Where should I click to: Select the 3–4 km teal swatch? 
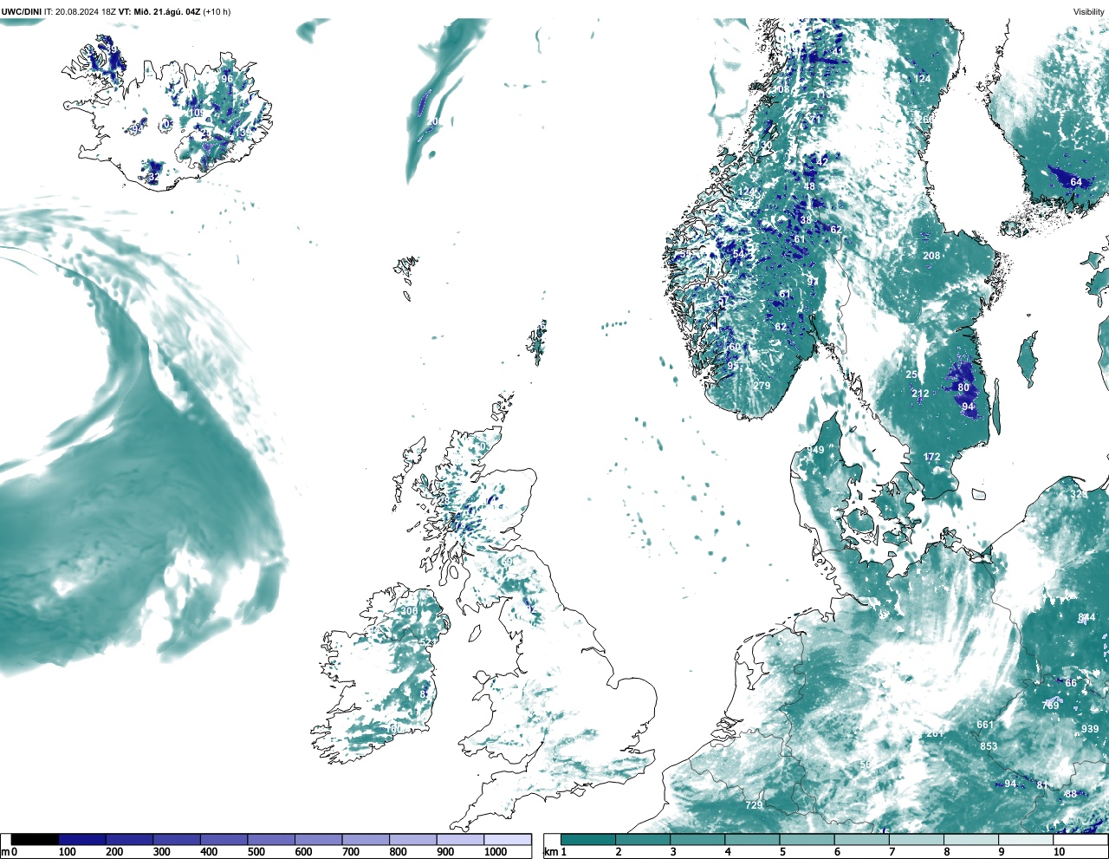[697, 839]
